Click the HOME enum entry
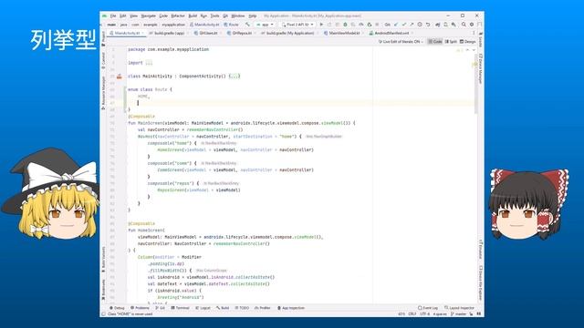The image size is (584, 328). (143, 97)
